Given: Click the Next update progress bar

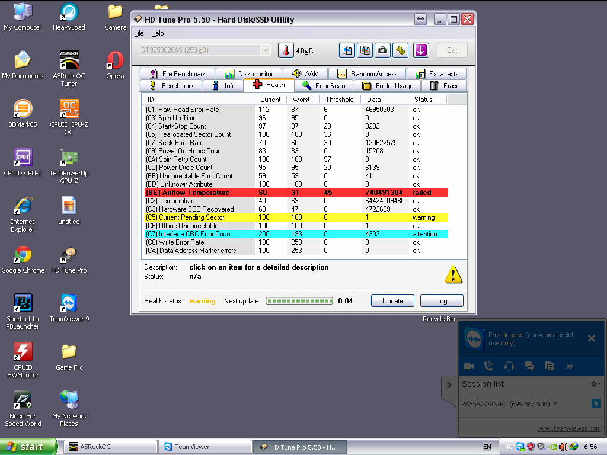Looking at the screenshot, I should (x=299, y=301).
